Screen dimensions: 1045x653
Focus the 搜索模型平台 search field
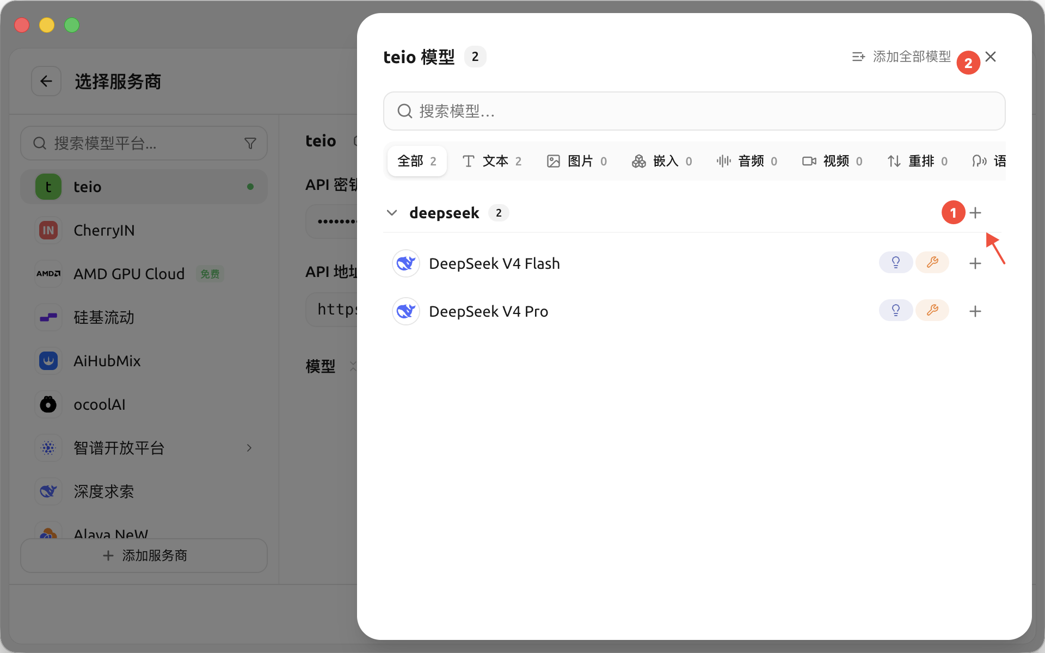point(144,143)
